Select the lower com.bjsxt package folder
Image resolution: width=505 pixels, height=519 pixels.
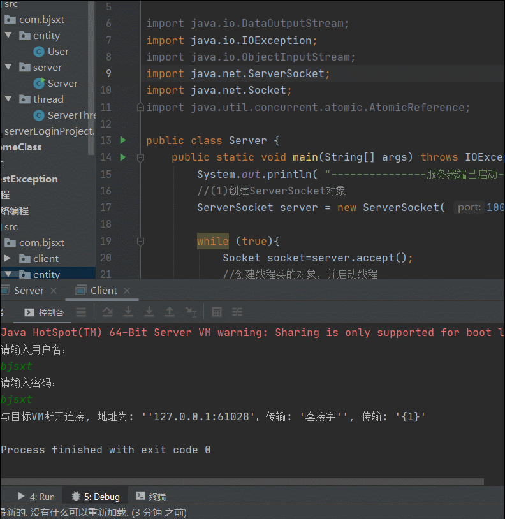coord(41,243)
